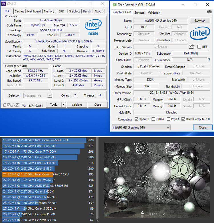Image resolution: width=214 pixels, height=223 pixels.
Task: Switch to the About tab
Action: [x=98, y=11]
